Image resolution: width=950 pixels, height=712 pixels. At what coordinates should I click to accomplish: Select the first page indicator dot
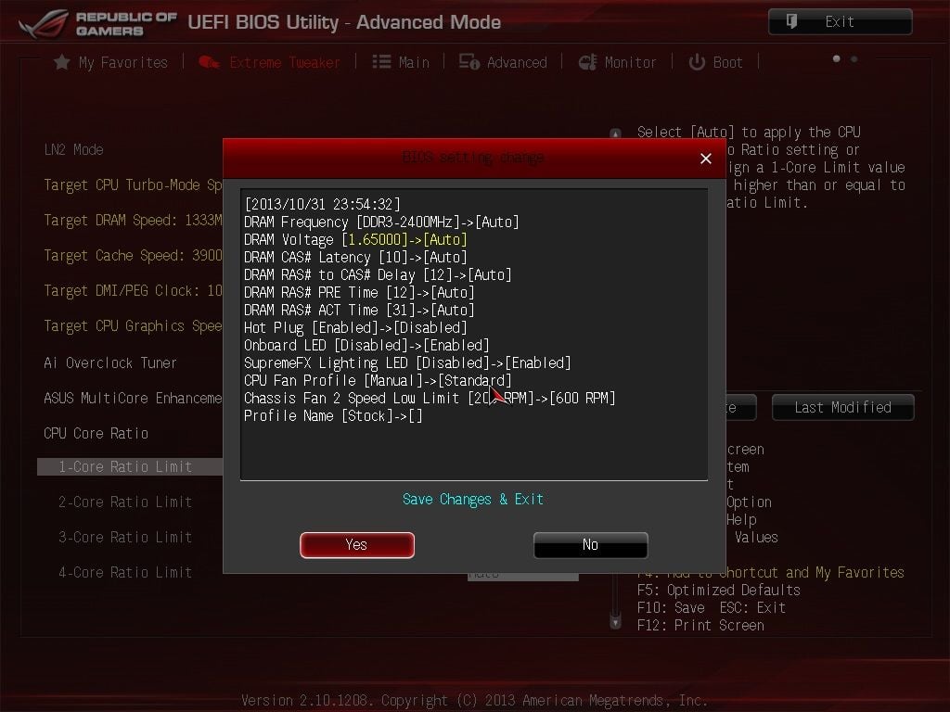pos(837,58)
